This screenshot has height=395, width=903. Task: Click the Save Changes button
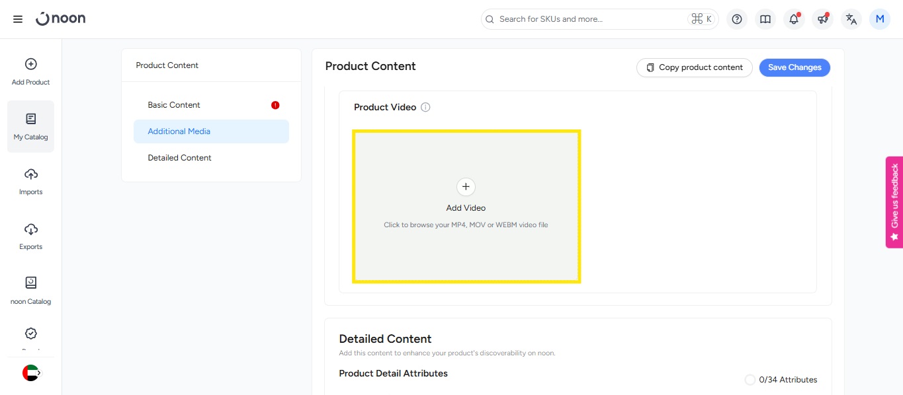(x=794, y=67)
